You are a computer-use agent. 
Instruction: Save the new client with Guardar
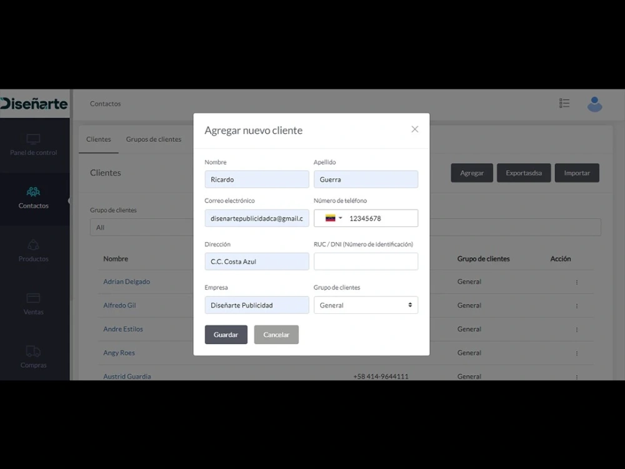pos(226,335)
